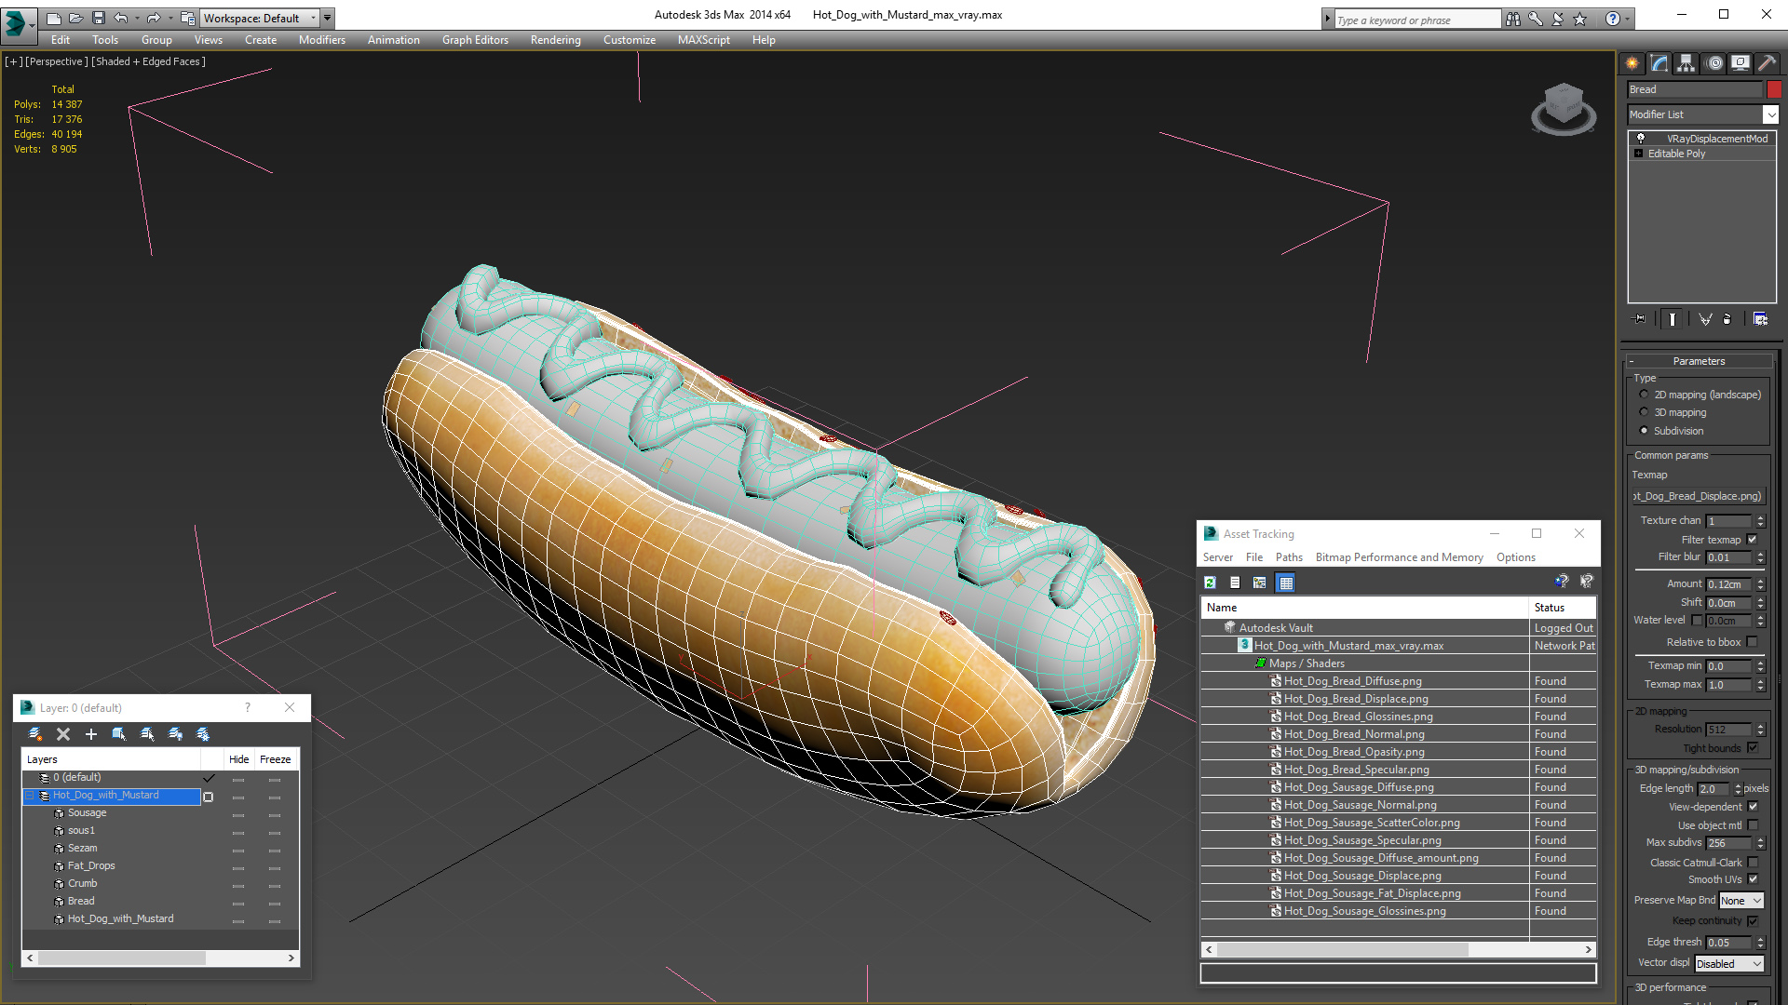Open the Modifier List dropdown
This screenshot has width=1788, height=1005.
[1770, 114]
